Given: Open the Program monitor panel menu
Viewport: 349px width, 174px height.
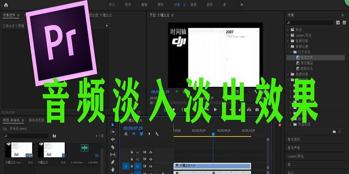Looking at the screenshot, I should click(172, 15).
